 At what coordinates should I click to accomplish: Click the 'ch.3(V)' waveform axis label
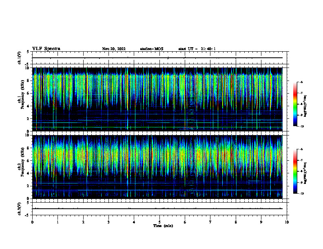point(19,209)
